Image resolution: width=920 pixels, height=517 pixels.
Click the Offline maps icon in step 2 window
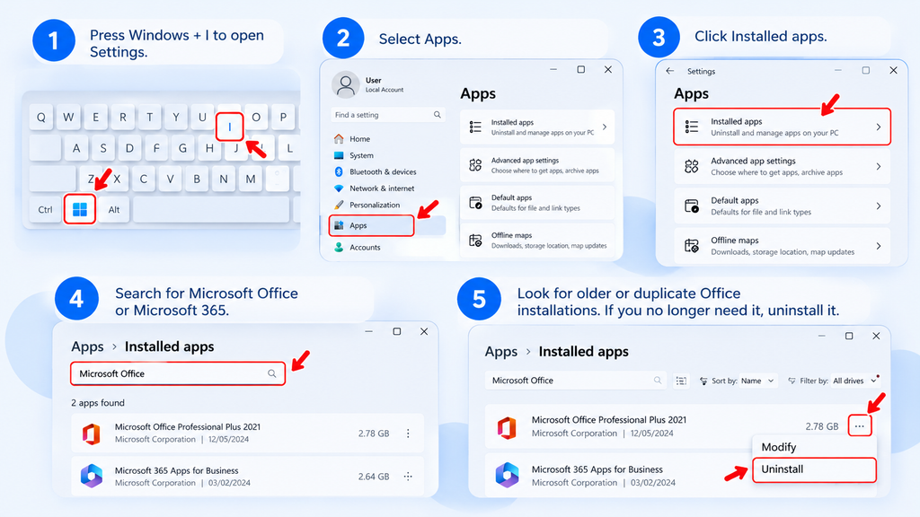(x=475, y=241)
